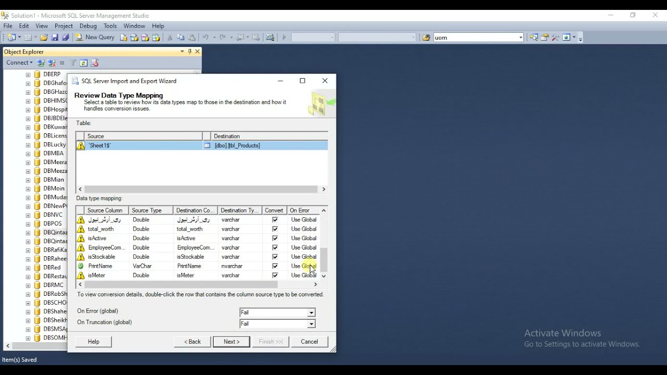Open the uom search combo box dropdown
The image size is (667, 375).
point(520,37)
